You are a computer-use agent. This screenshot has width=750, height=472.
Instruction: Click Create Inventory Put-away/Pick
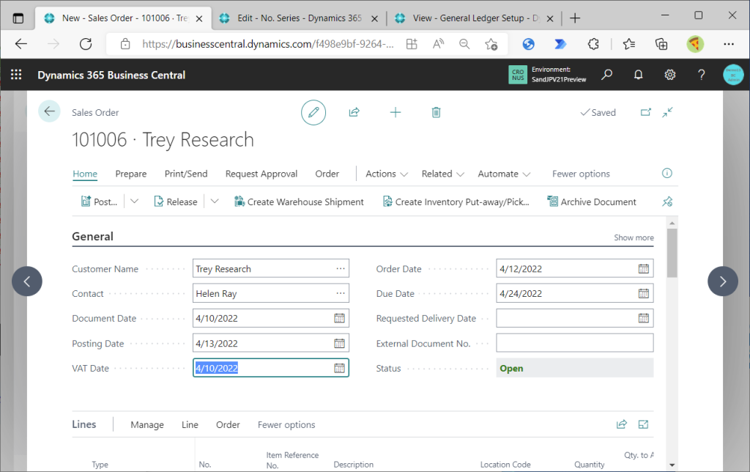456,202
